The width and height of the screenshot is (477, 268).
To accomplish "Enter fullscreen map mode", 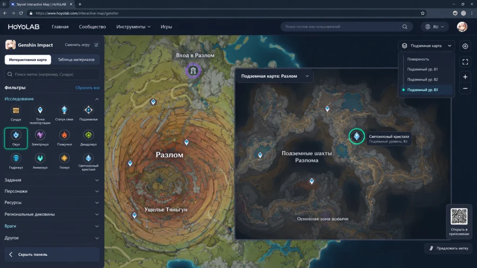I will point(465,62).
